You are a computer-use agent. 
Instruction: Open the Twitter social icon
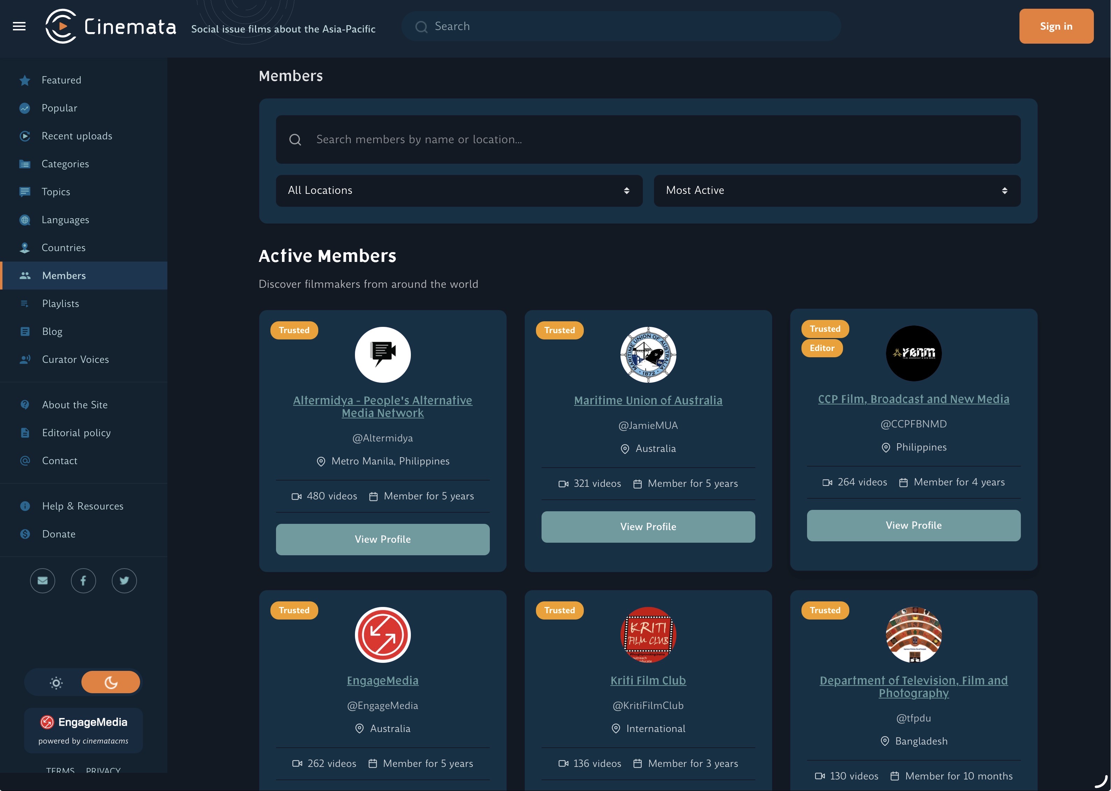coord(124,580)
